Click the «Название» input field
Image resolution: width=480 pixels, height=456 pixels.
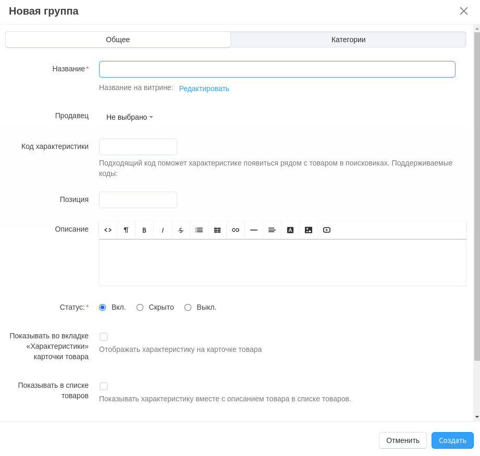point(277,69)
